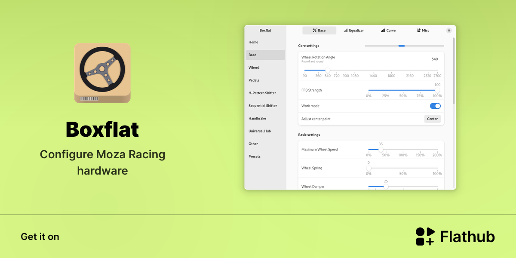Click the 'Configure Moza Racing hardware' tagline
Viewport: 516px width, 258px height.
coord(102,163)
